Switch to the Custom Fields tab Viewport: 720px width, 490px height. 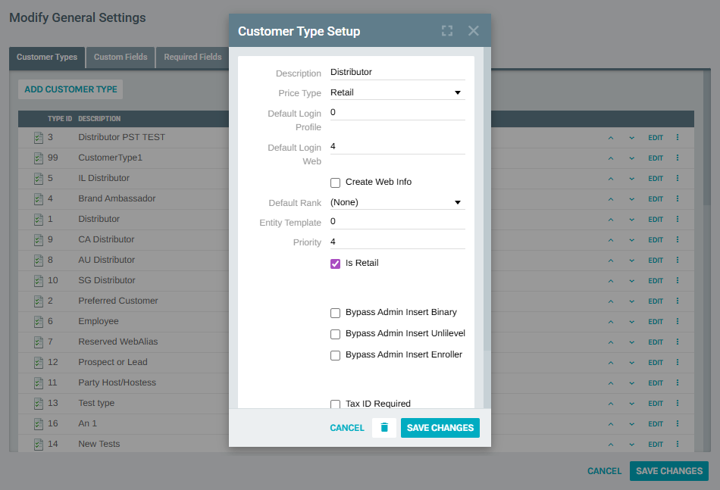click(121, 58)
